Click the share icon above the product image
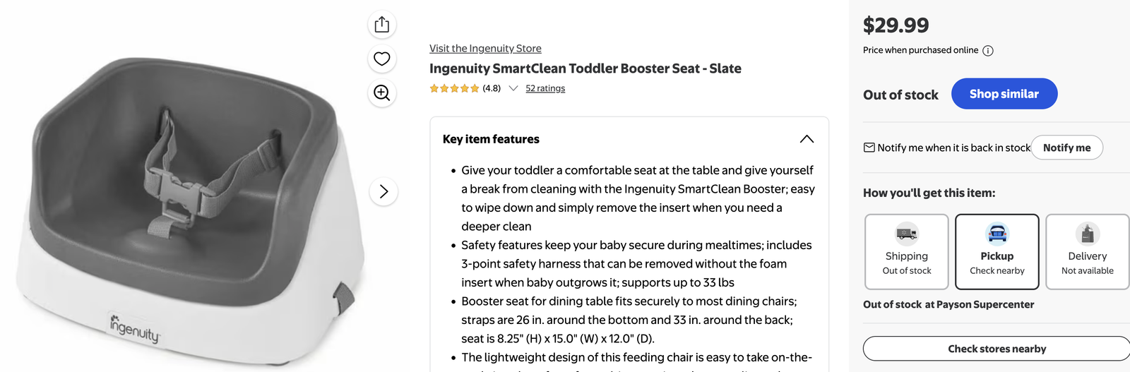Image resolution: width=1130 pixels, height=372 pixels. (382, 25)
